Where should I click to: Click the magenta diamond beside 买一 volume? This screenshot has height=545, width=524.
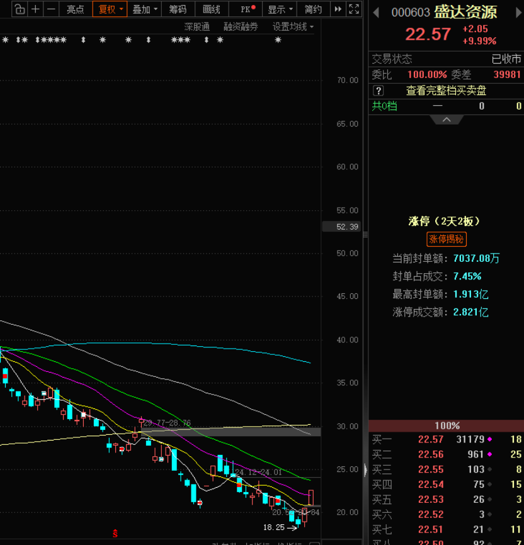point(489,439)
